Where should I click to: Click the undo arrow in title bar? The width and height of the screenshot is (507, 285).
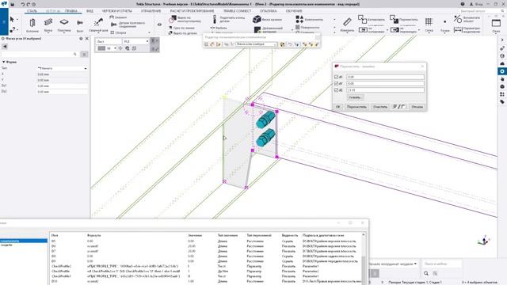tap(23, 5)
